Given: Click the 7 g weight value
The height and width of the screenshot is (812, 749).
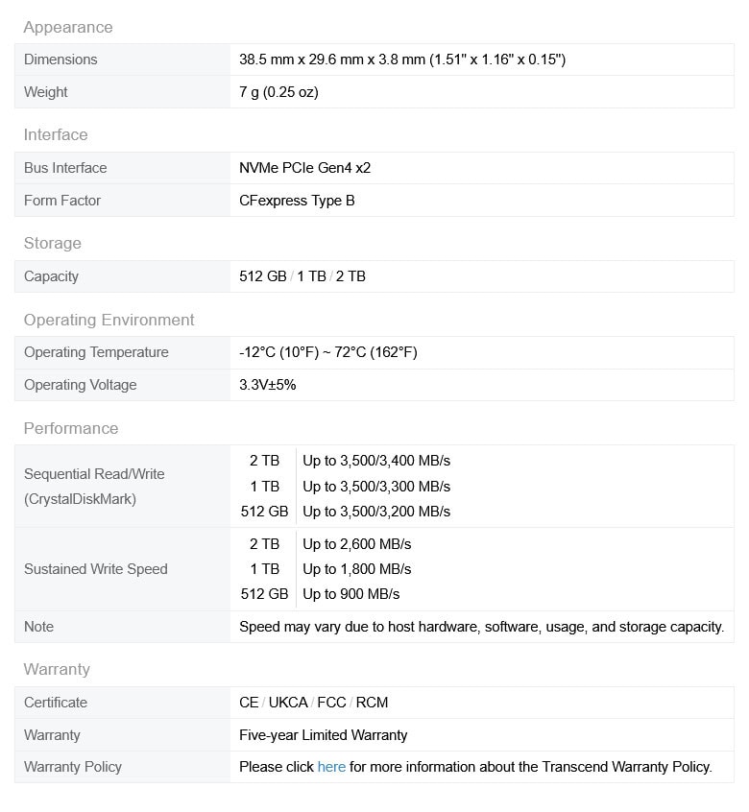Looking at the screenshot, I should pyautogui.click(x=278, y=92).
